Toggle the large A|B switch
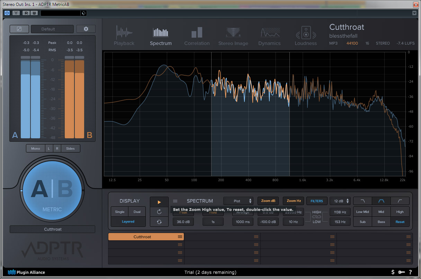This screenshot has width=421, height=279. (x=52, y=190)
